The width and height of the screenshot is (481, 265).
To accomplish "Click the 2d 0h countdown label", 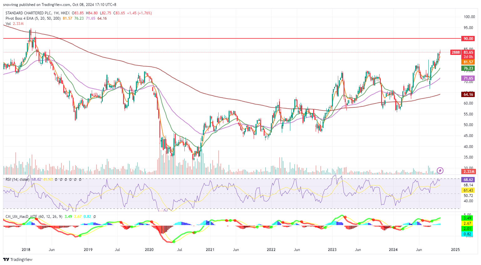I will (468, 57).
